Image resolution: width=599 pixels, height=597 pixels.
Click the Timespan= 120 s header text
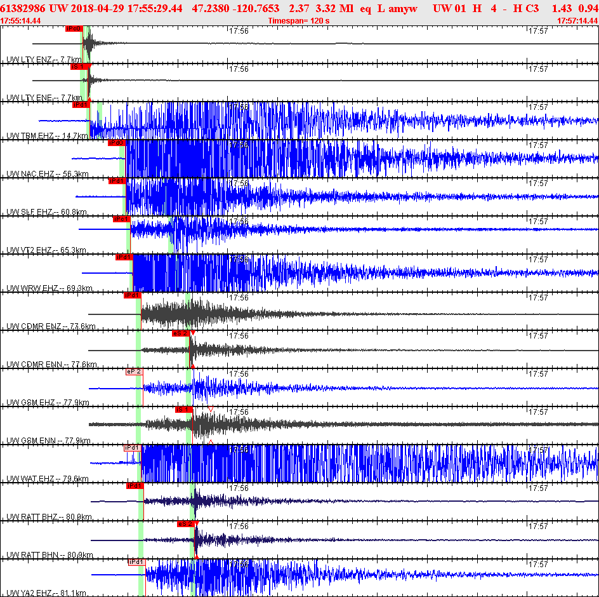coord(299,21)
